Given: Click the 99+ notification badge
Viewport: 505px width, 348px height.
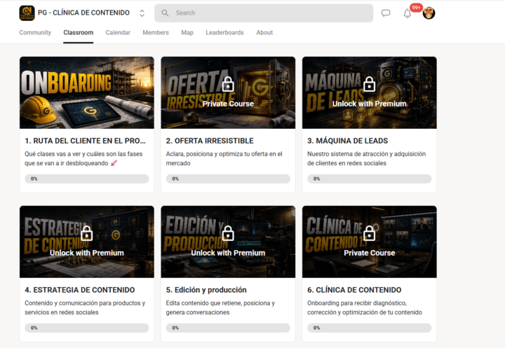Looking at the screenshot, I should click(x=416, y=8).
